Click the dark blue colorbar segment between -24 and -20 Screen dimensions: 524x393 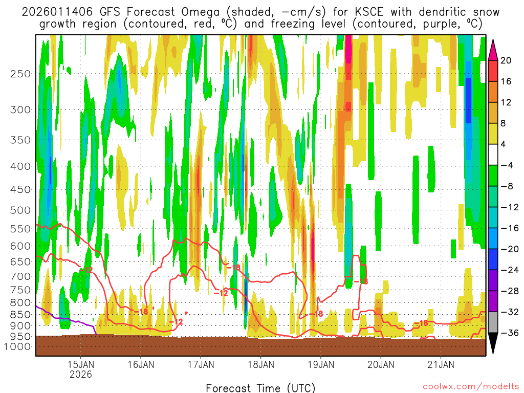[x=493, y=259]
